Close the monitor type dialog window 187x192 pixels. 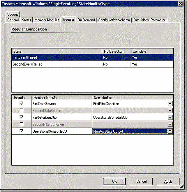pyautogui.click(x=180, y=4)
